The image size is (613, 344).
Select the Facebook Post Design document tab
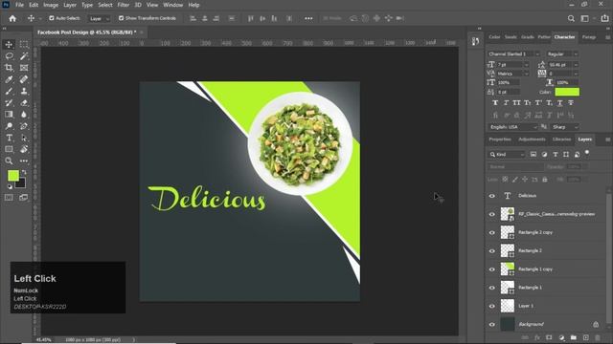click(87, 32)
